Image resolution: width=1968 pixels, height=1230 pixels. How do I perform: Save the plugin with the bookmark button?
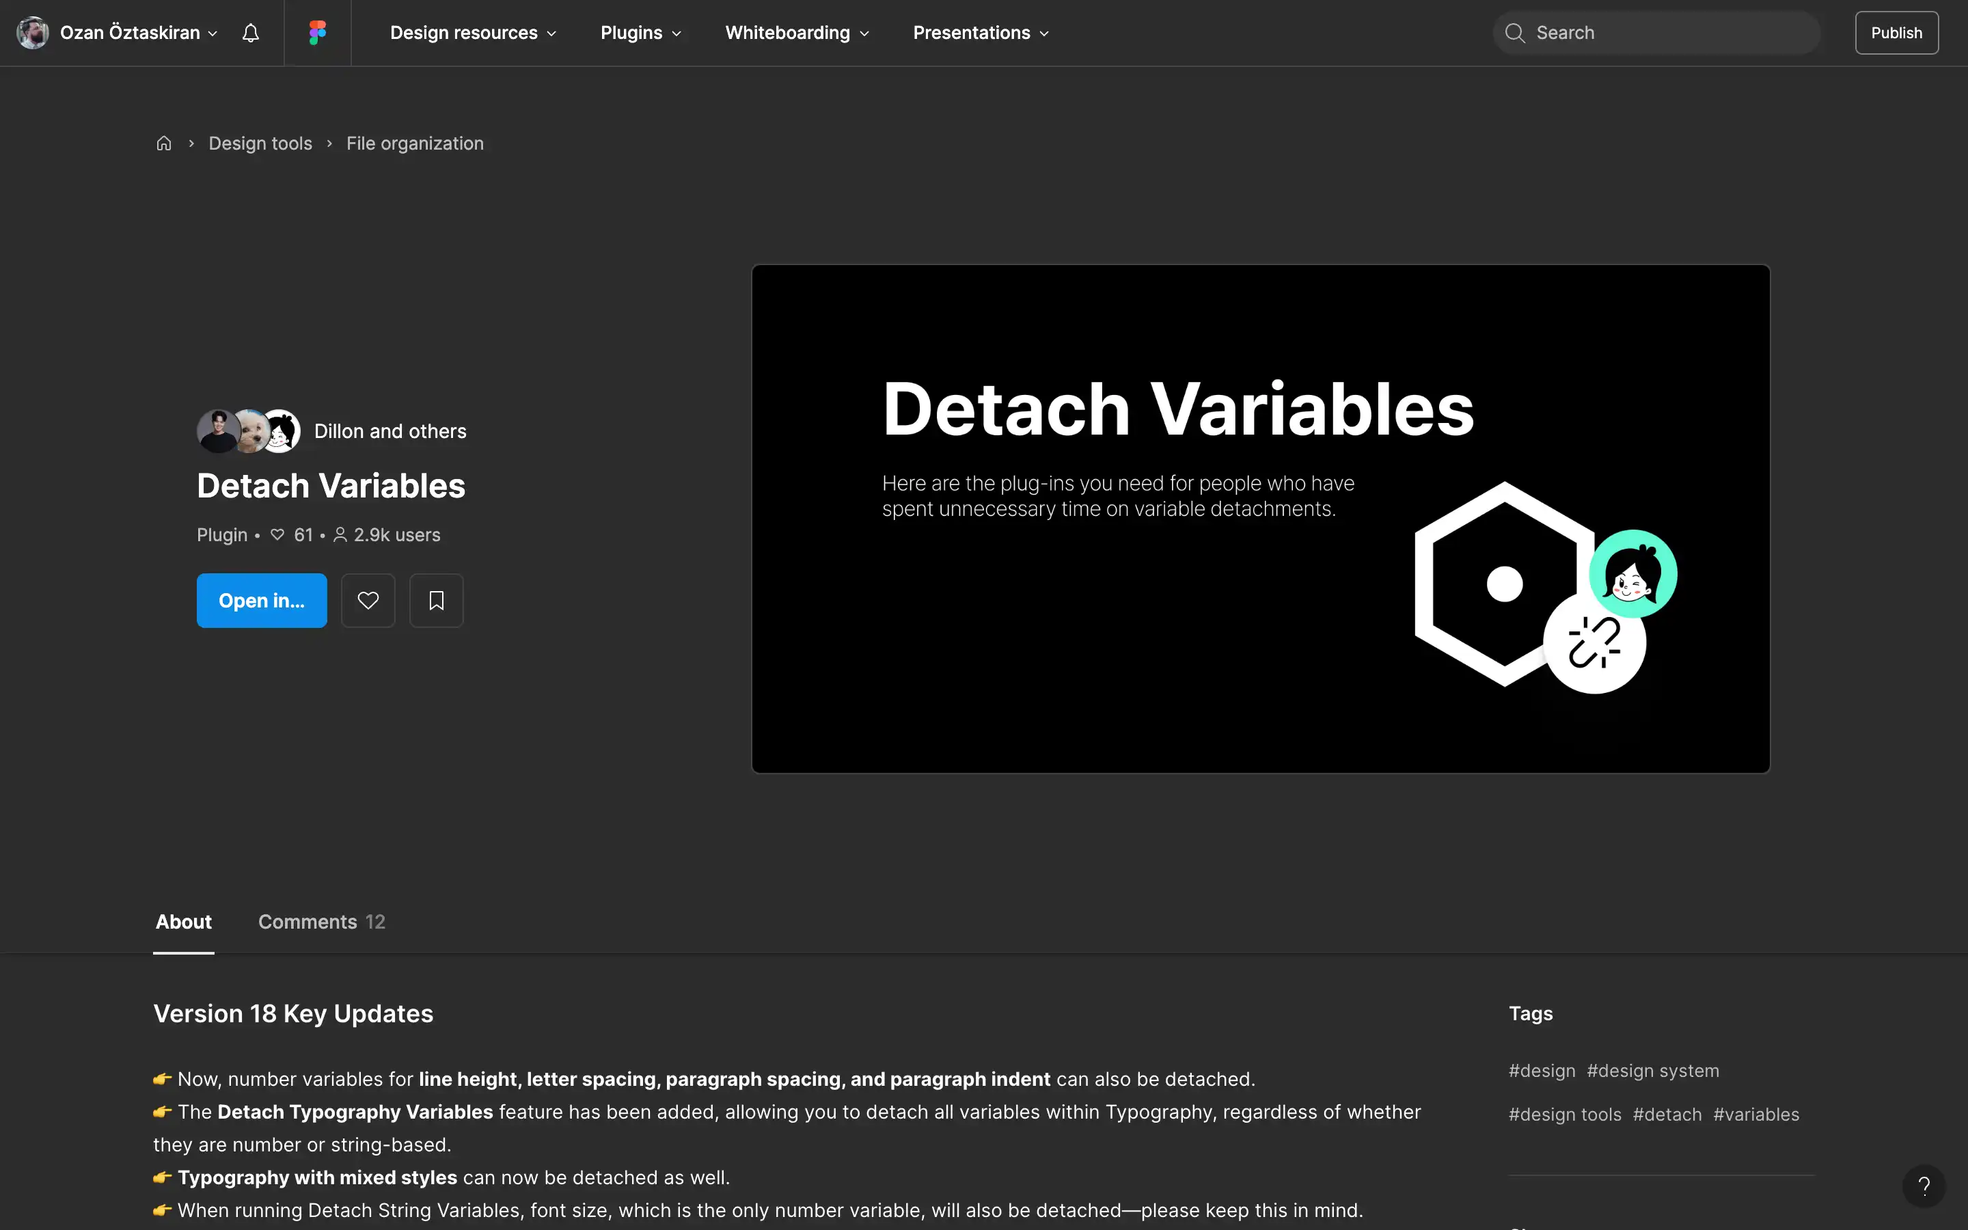point(437,601)
